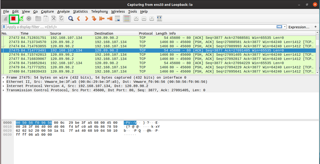Click the display filter input field
320x164 pixels.
coord(140,27)
